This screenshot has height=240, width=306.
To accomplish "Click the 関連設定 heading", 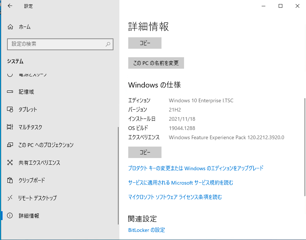I will click(x=142, y=219).
